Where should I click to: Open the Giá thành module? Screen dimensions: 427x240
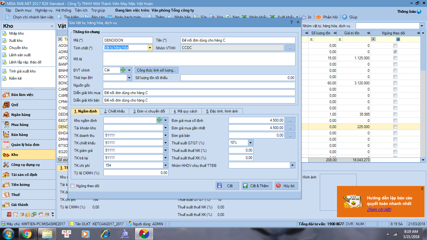[28, 205]
